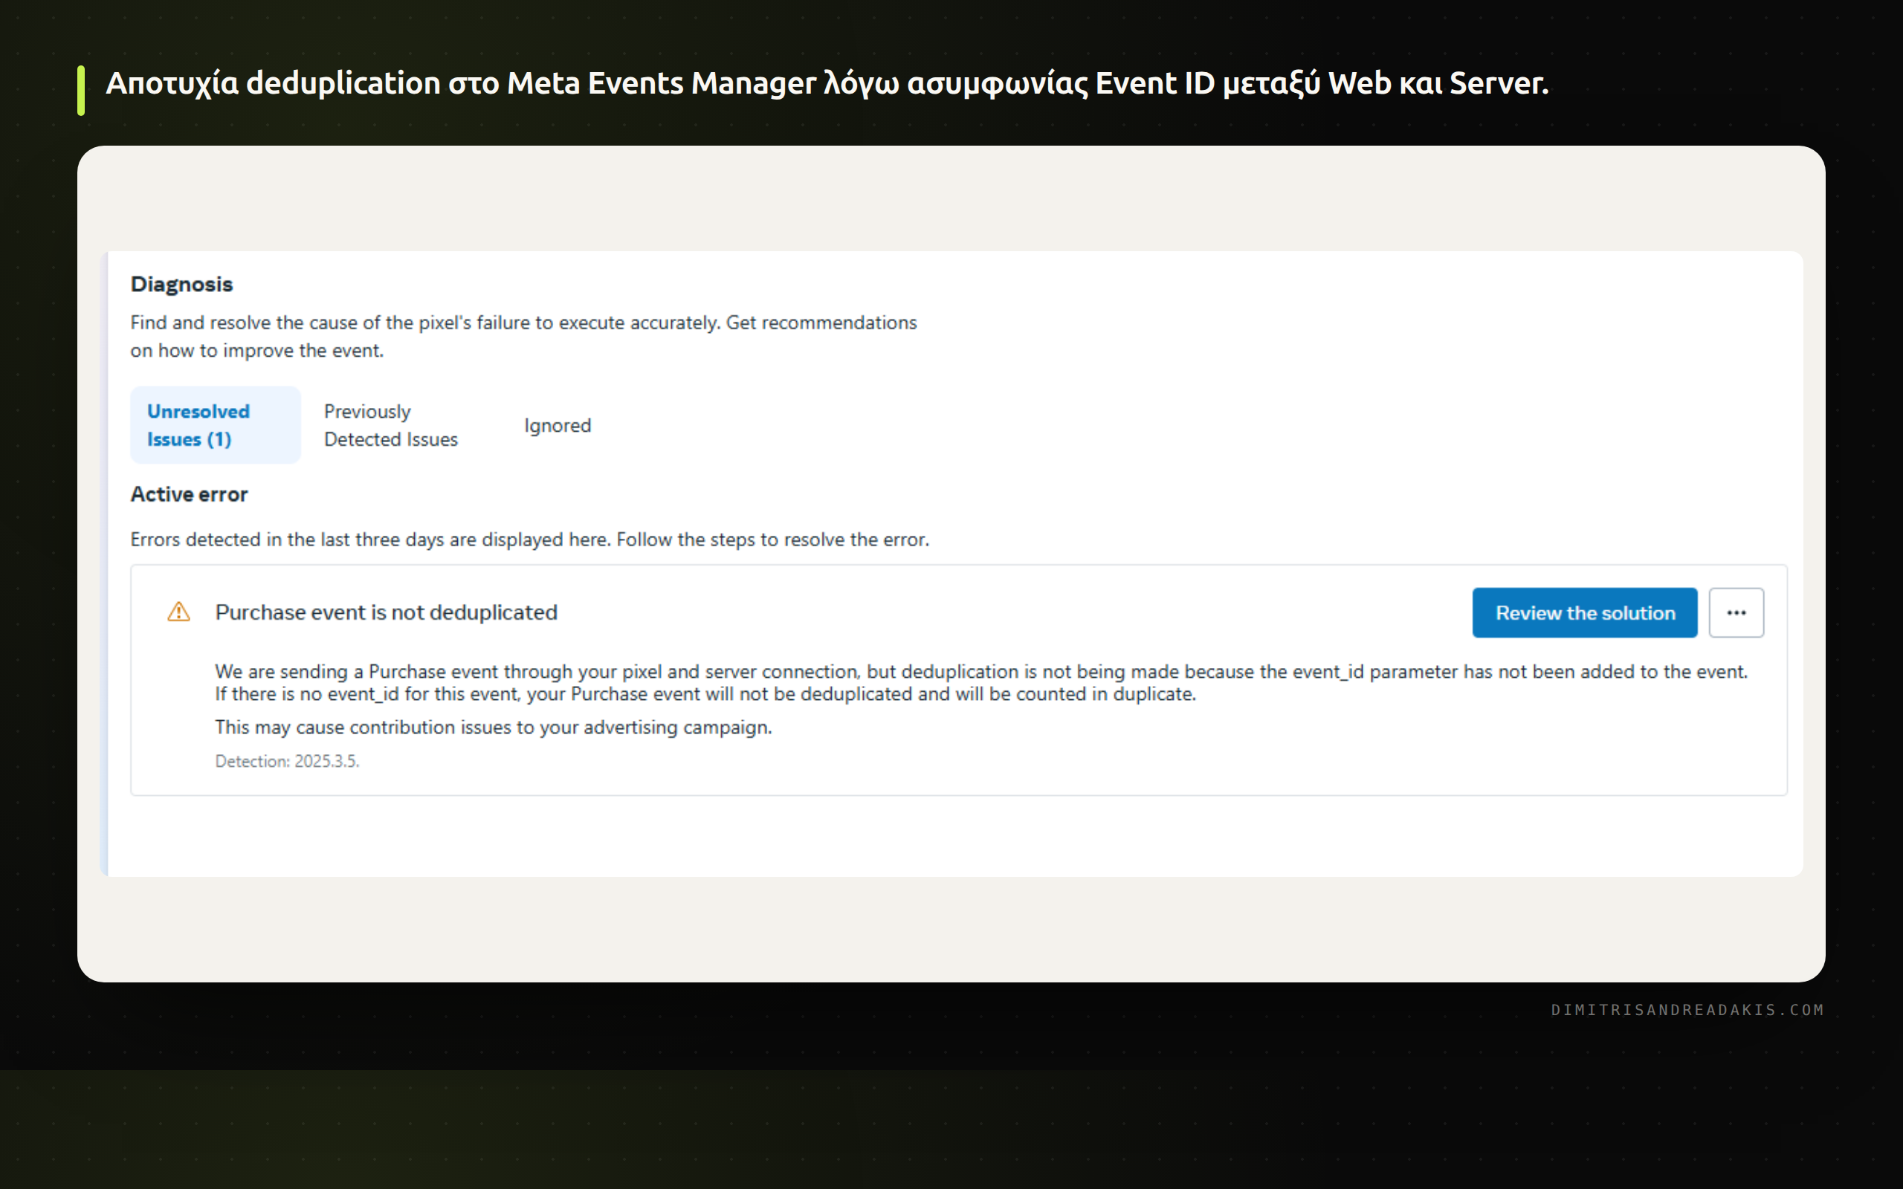Switch to Previously Detected Issues tab

(x=391, y=425)
